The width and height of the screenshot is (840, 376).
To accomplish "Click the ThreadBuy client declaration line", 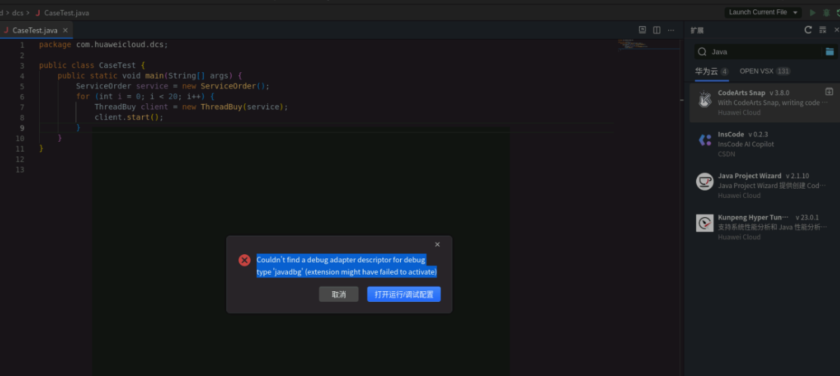I will (191, 107).
